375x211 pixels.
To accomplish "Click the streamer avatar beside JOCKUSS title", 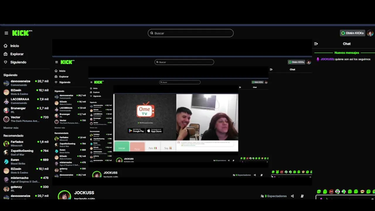I will (x=64, y=195).
